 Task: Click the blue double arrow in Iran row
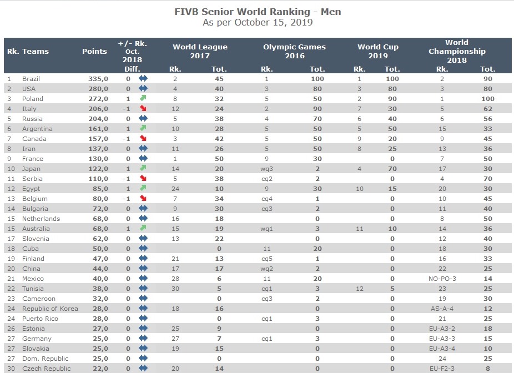point(143,149)
